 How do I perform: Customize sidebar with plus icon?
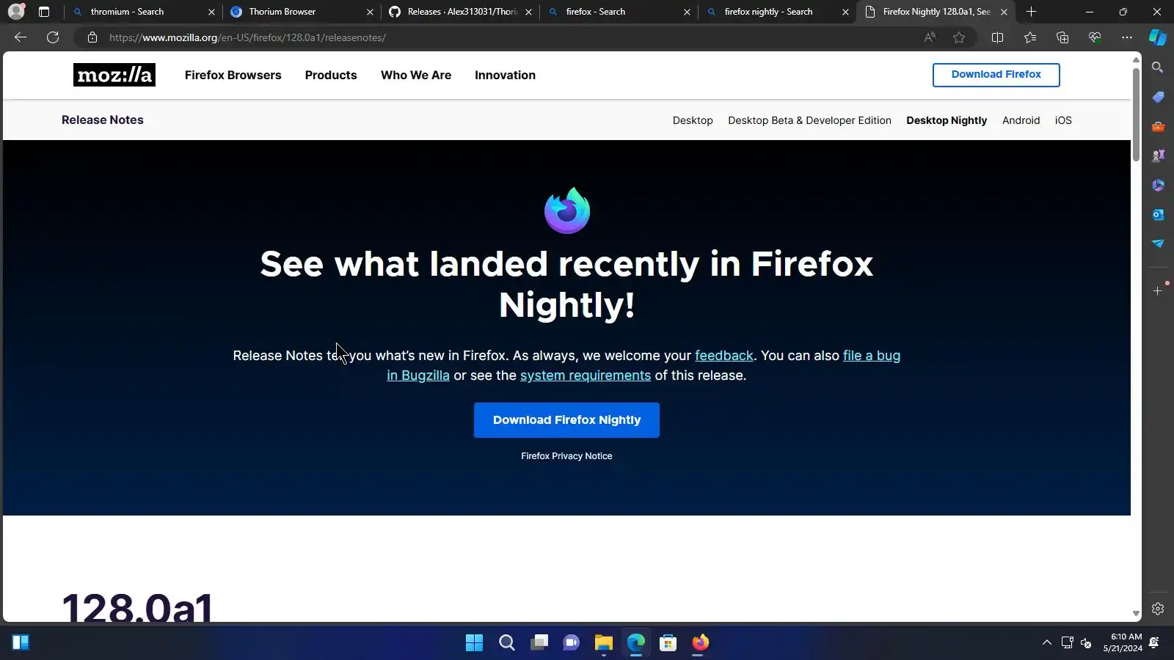click(x=1158, y=291)
